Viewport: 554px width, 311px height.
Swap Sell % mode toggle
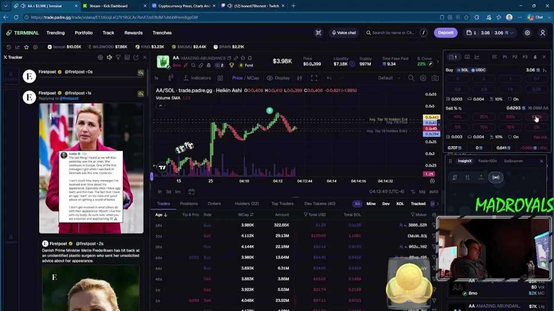pos(460,108)
